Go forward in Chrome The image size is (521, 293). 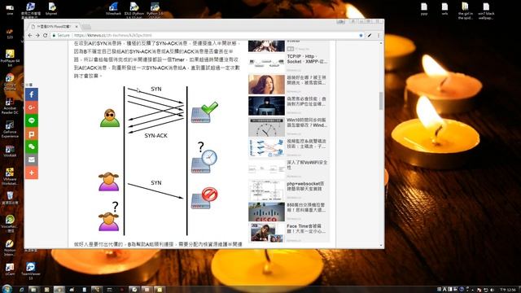pyautogui.click(x=37, y=35)
